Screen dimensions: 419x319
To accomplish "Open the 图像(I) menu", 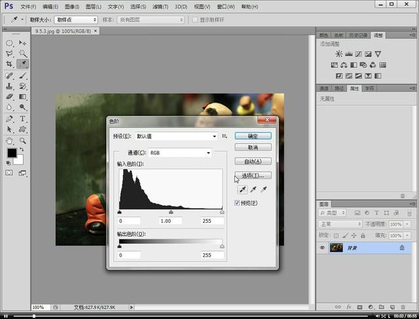I will [x=72, y=7].
